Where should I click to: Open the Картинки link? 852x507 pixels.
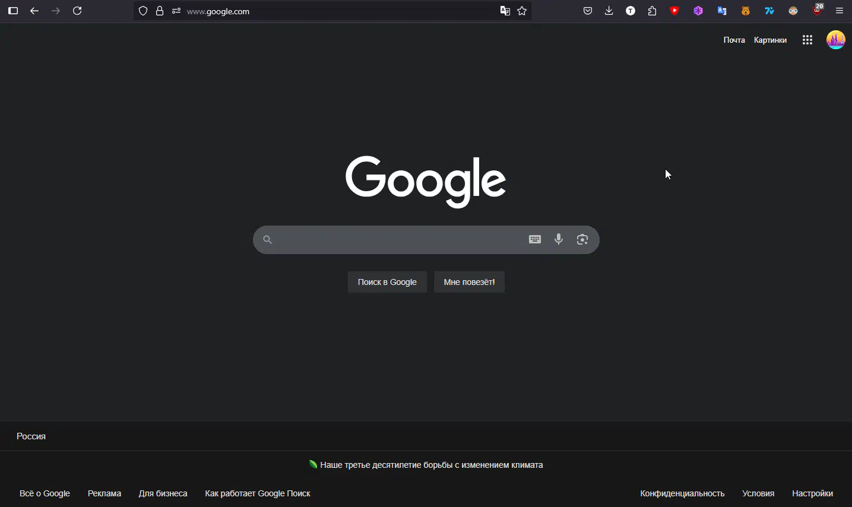tap(770, 40)
